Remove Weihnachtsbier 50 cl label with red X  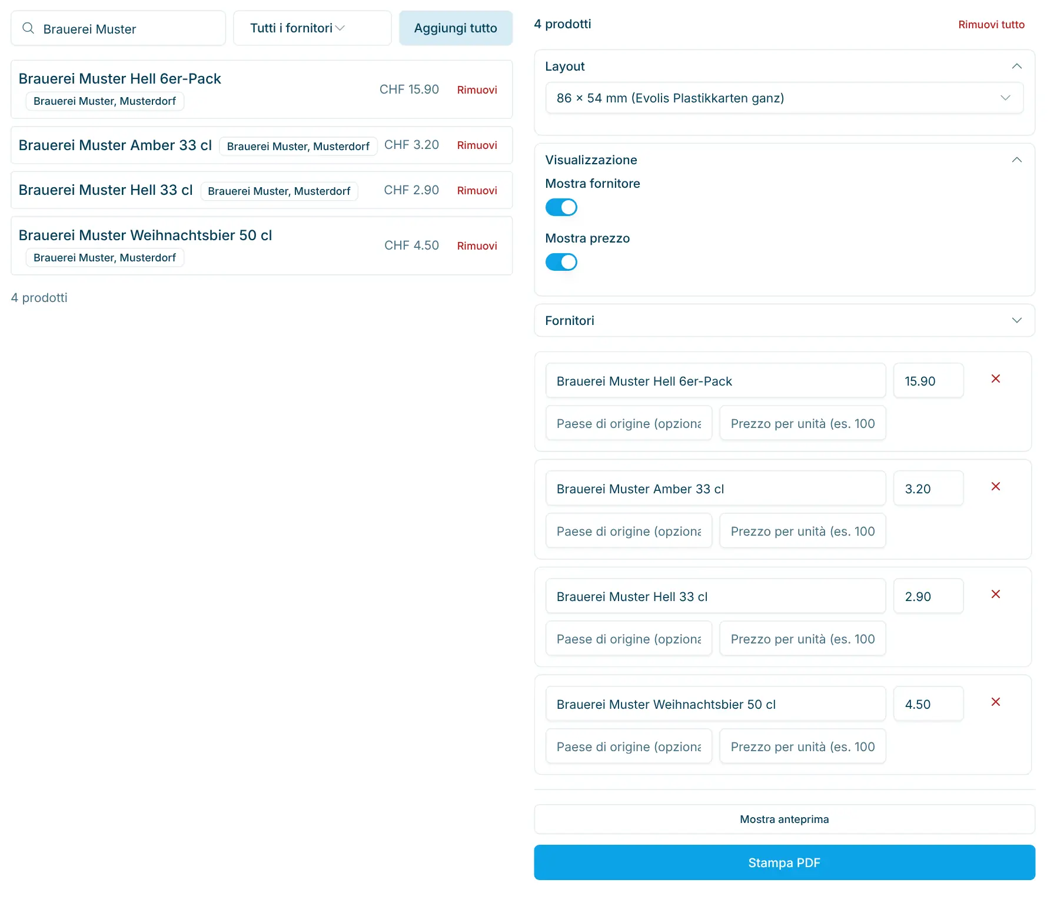click(x=995, y=702)
